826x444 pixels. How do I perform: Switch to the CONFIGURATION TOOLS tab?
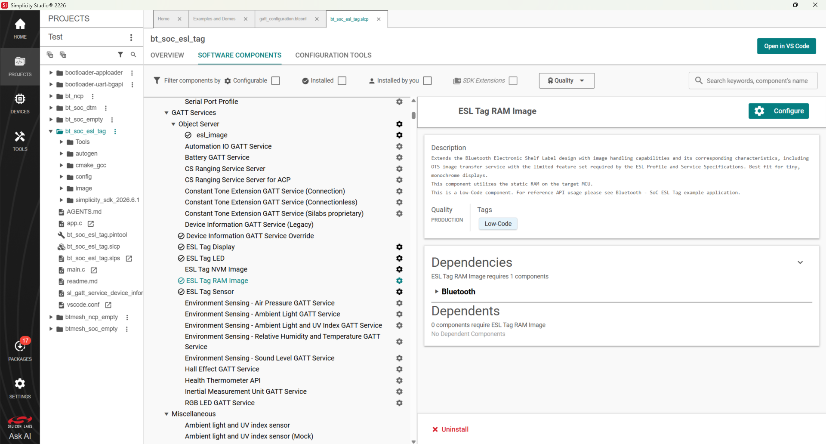click(333, 55)
